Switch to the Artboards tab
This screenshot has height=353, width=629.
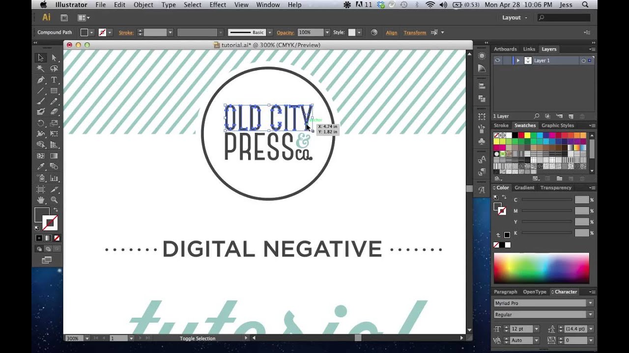tap(505, 49)
